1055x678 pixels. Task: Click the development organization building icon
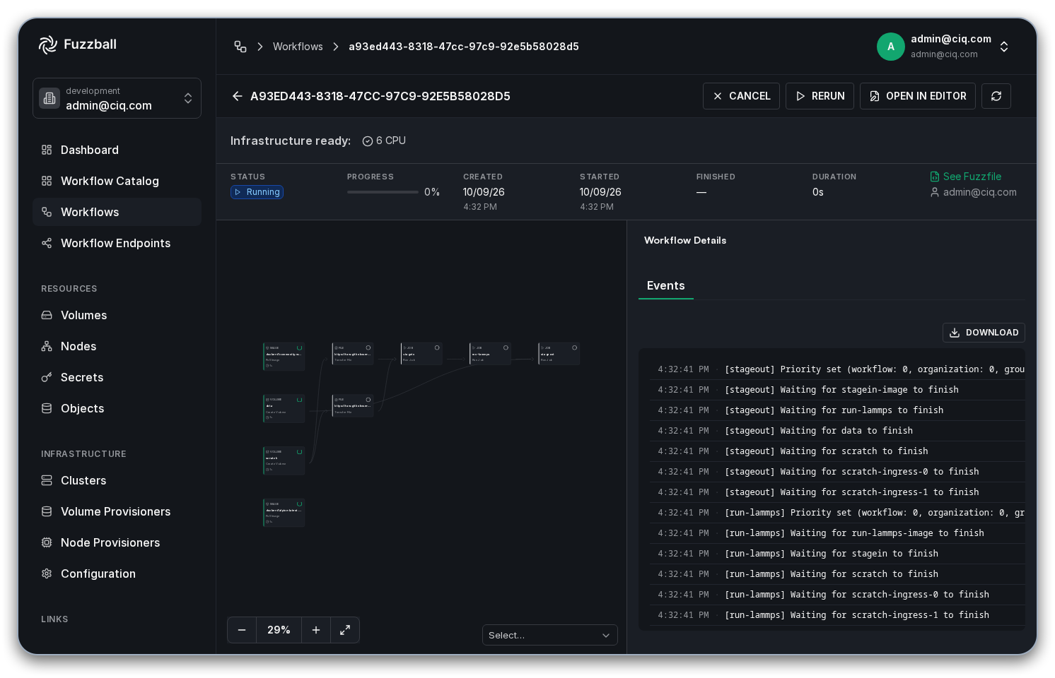[x=49, y=98]
